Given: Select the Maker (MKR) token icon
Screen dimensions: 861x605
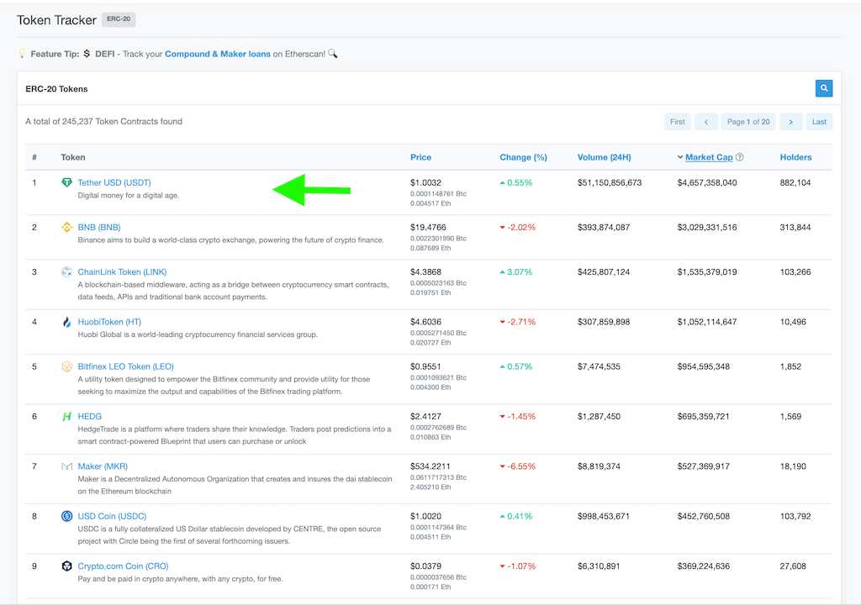Looking at the screenshot, I should tap(68, 466).
